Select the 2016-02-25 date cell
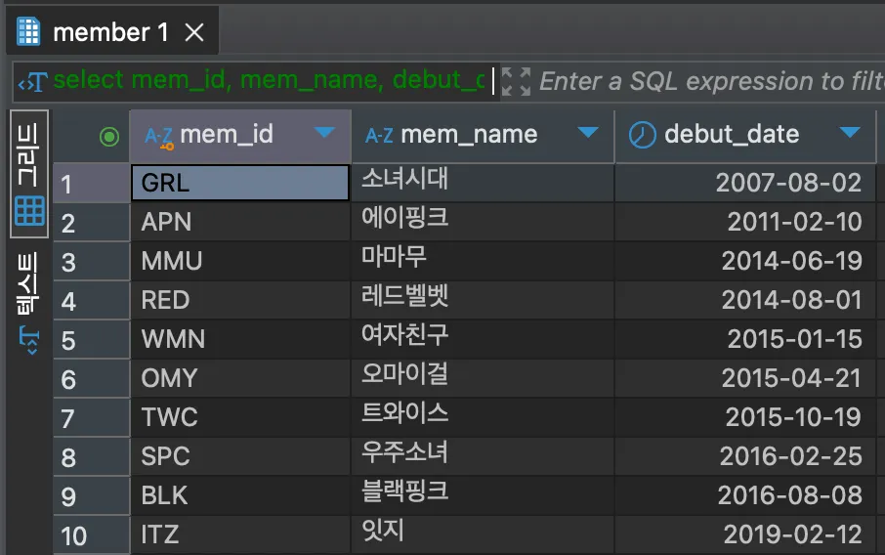This screenshot has width=885, height=555. (745, 456)
